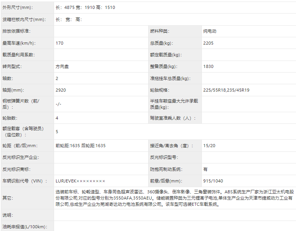Image resolution: width=296 pixels, height=231 pixels.
Task: Select the steering type value 方向盘
Action: [x=62, y=66]
